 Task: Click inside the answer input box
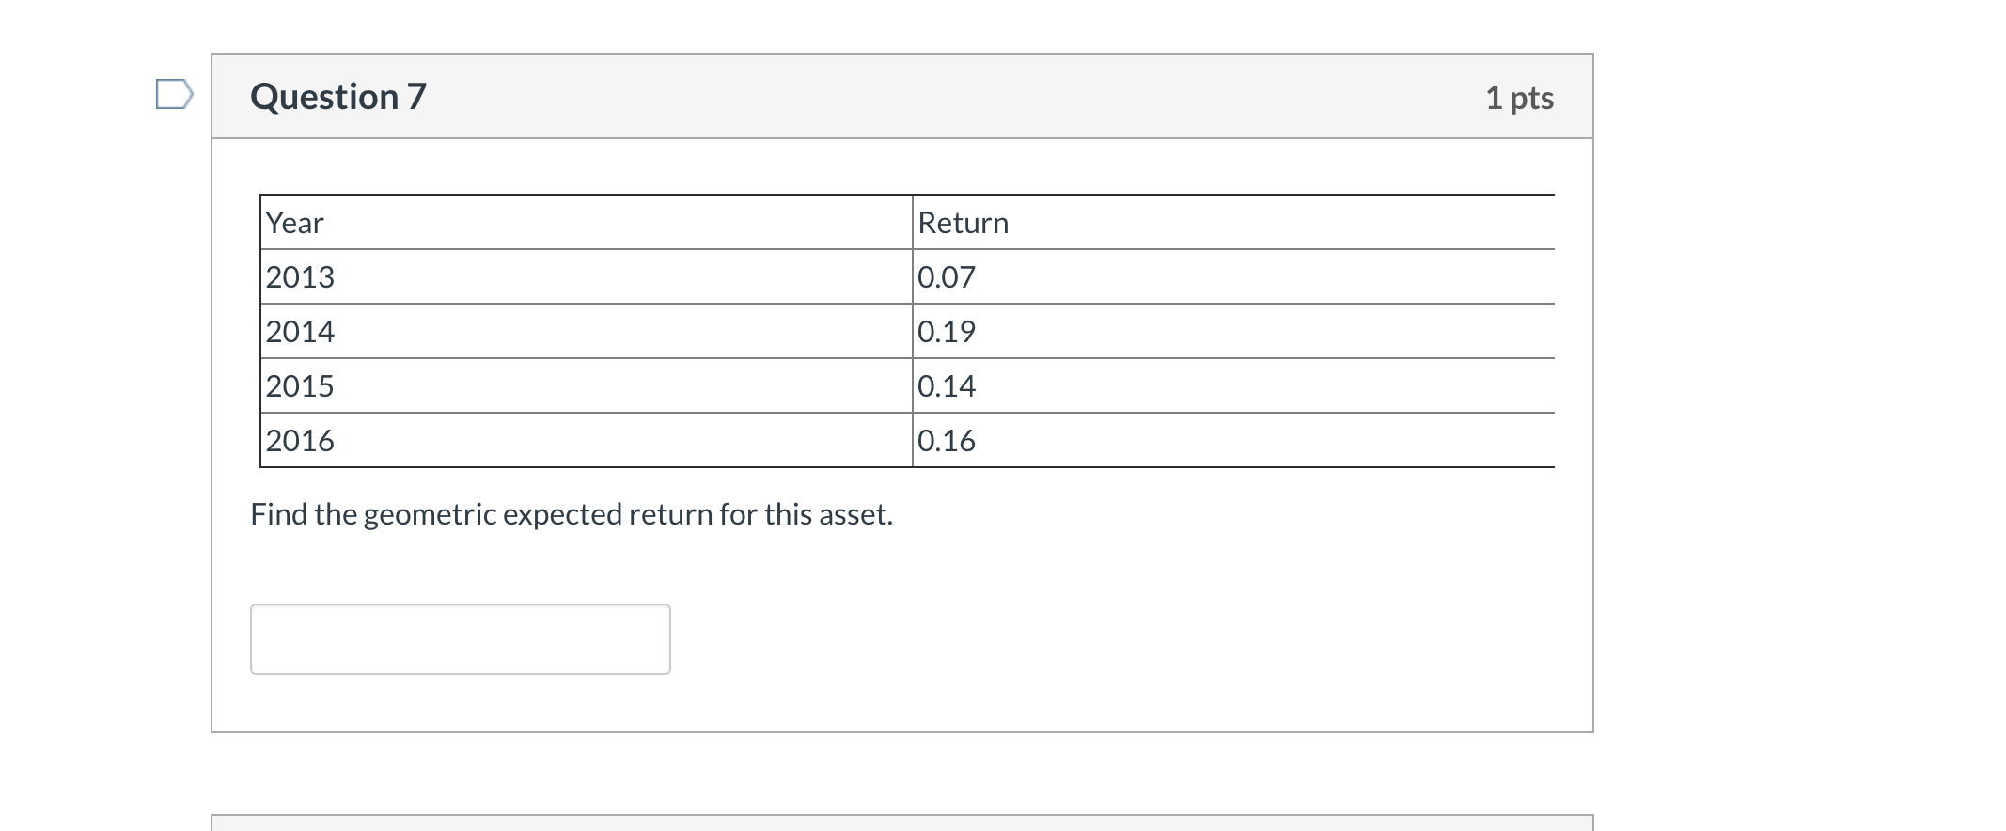point(460,638)
